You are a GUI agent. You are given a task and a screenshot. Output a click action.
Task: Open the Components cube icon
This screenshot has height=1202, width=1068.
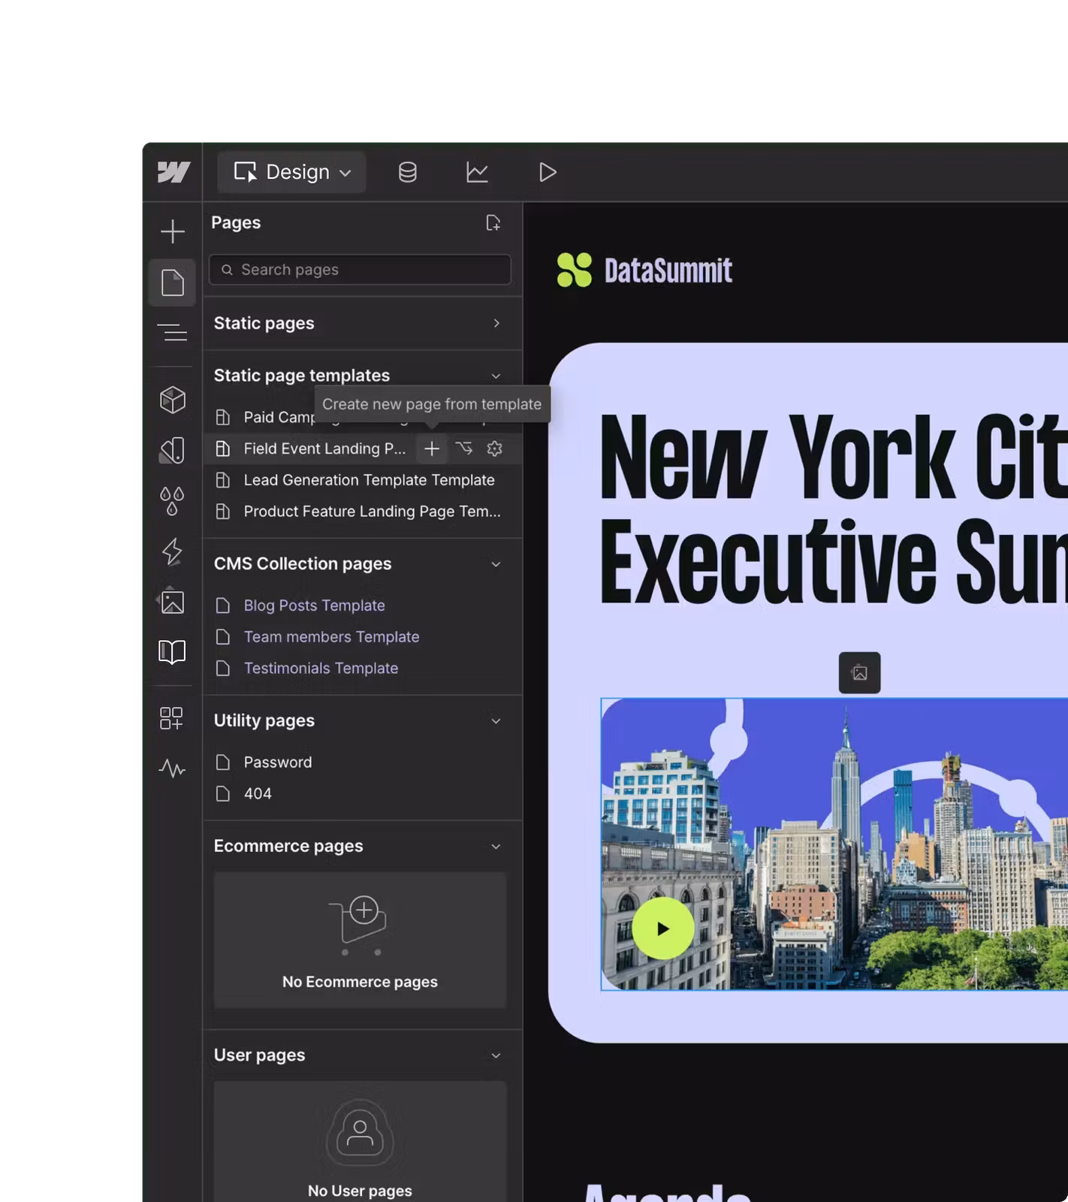173,400
